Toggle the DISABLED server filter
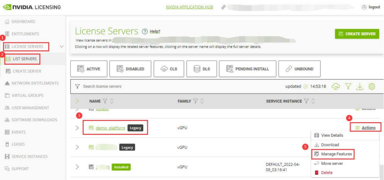Image resolution: width=384 pixels, height=180 pixels. (x=130, y=69)
